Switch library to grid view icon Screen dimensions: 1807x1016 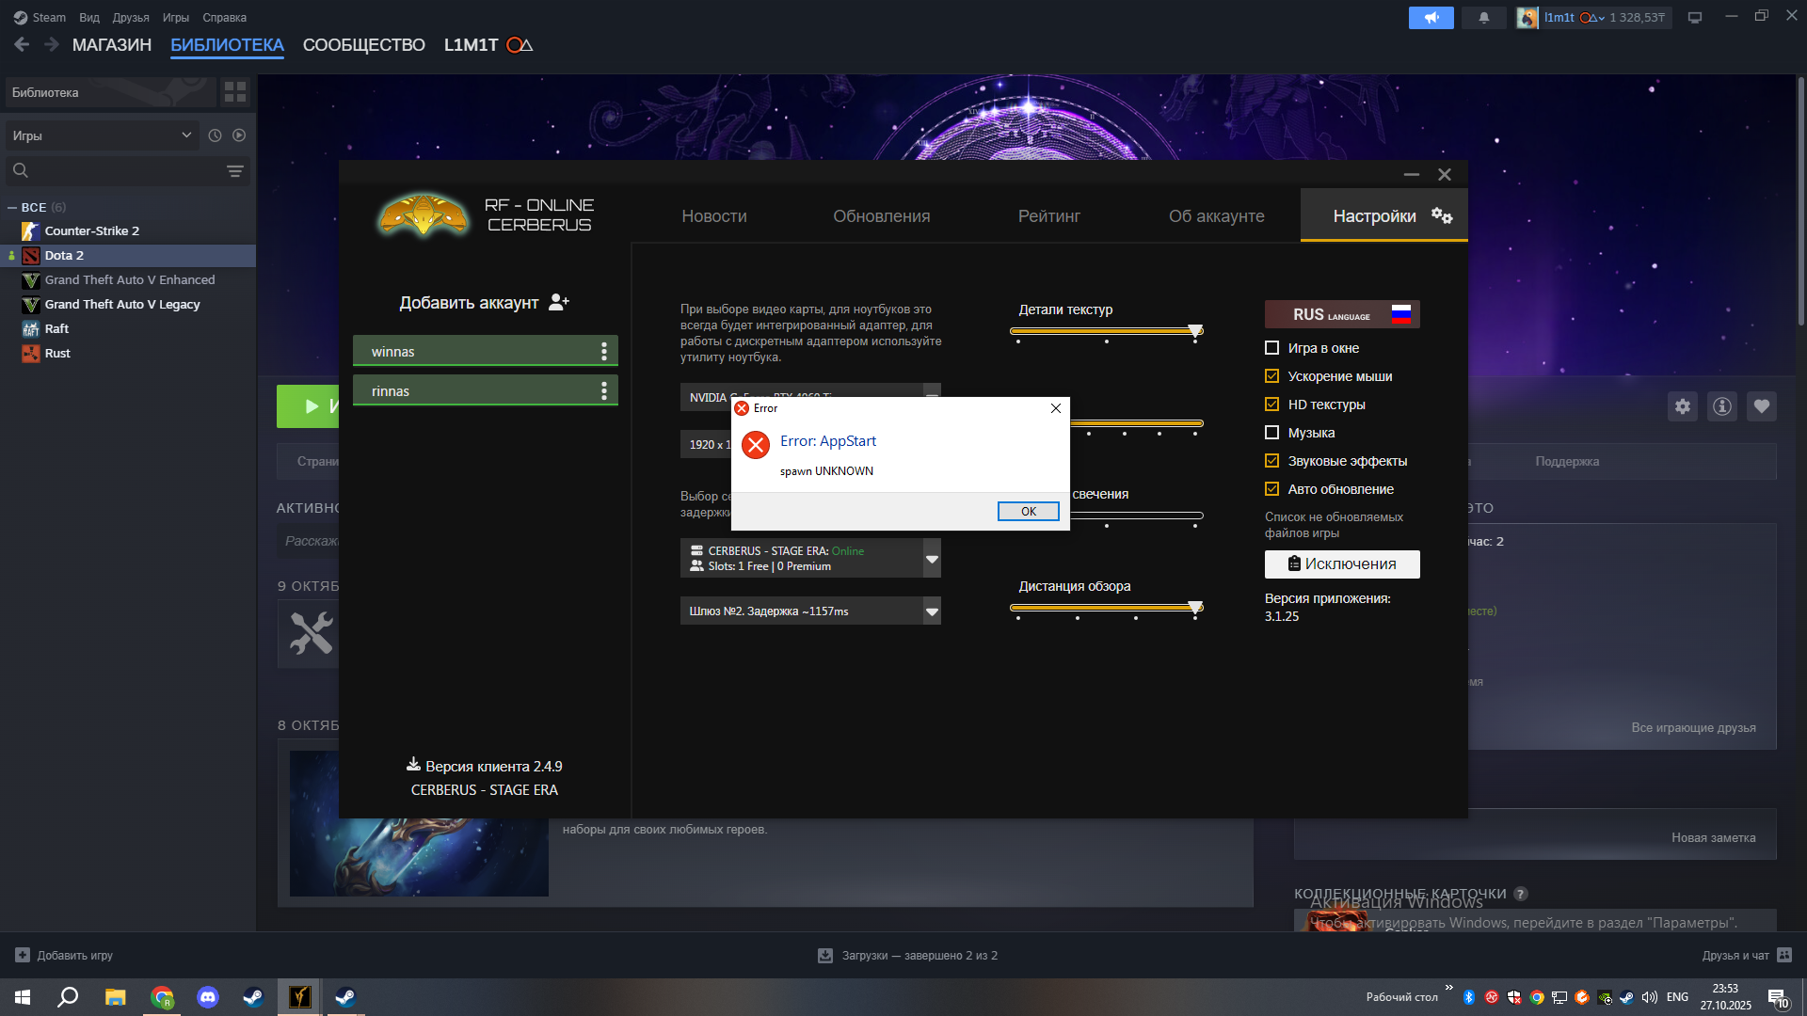coord(235,92)
